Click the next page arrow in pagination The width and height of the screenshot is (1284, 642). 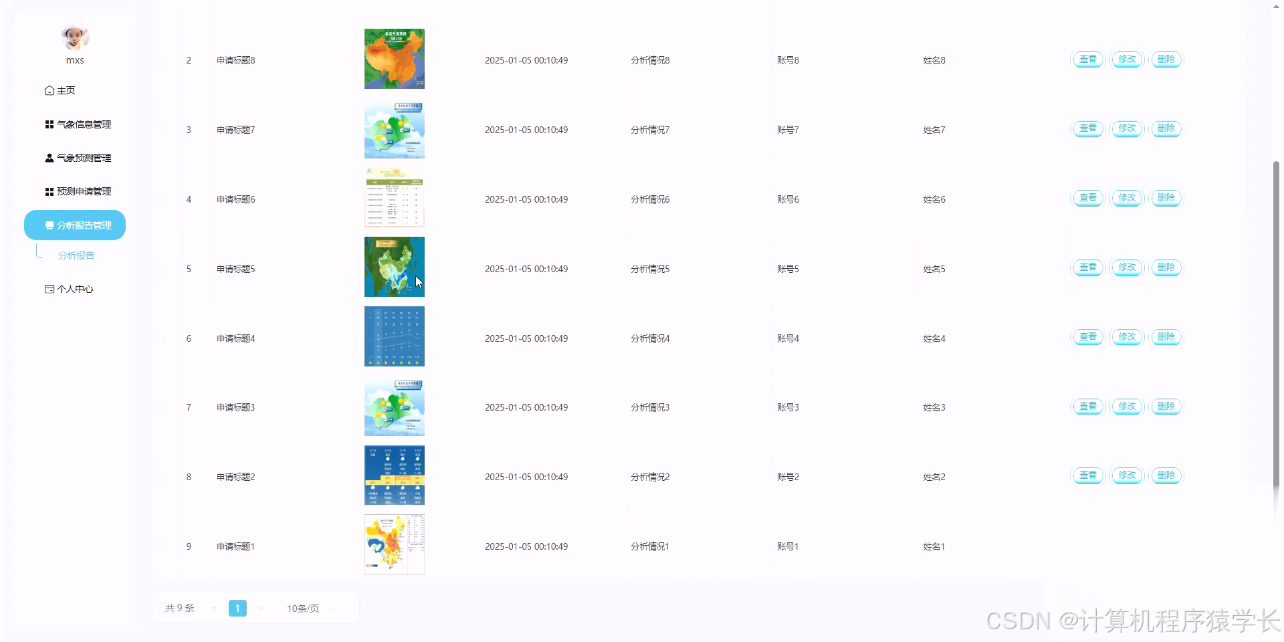click(261, 608)
